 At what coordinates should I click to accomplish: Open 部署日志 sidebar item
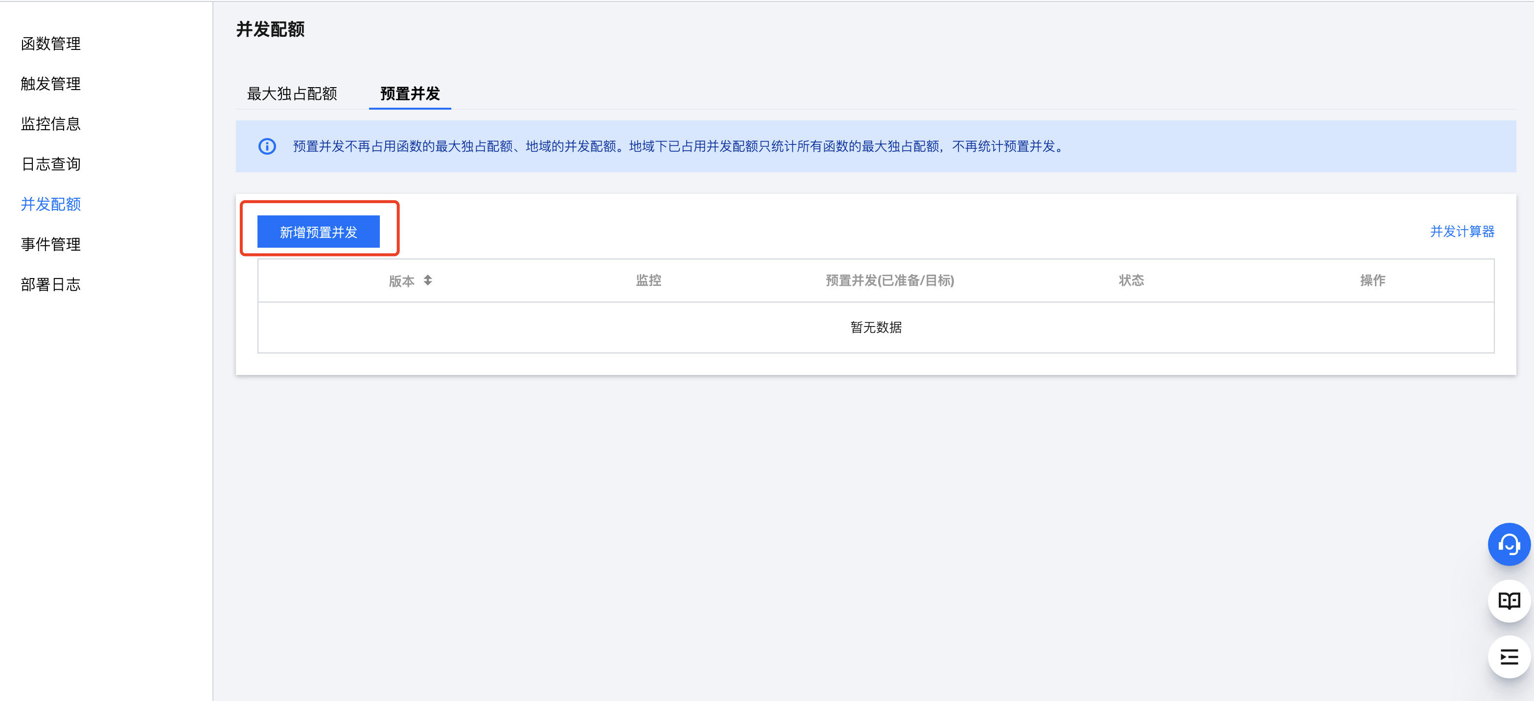coord(50,285)
